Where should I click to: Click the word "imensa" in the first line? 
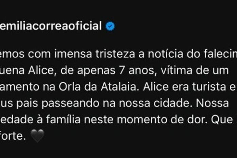[73, 54]
